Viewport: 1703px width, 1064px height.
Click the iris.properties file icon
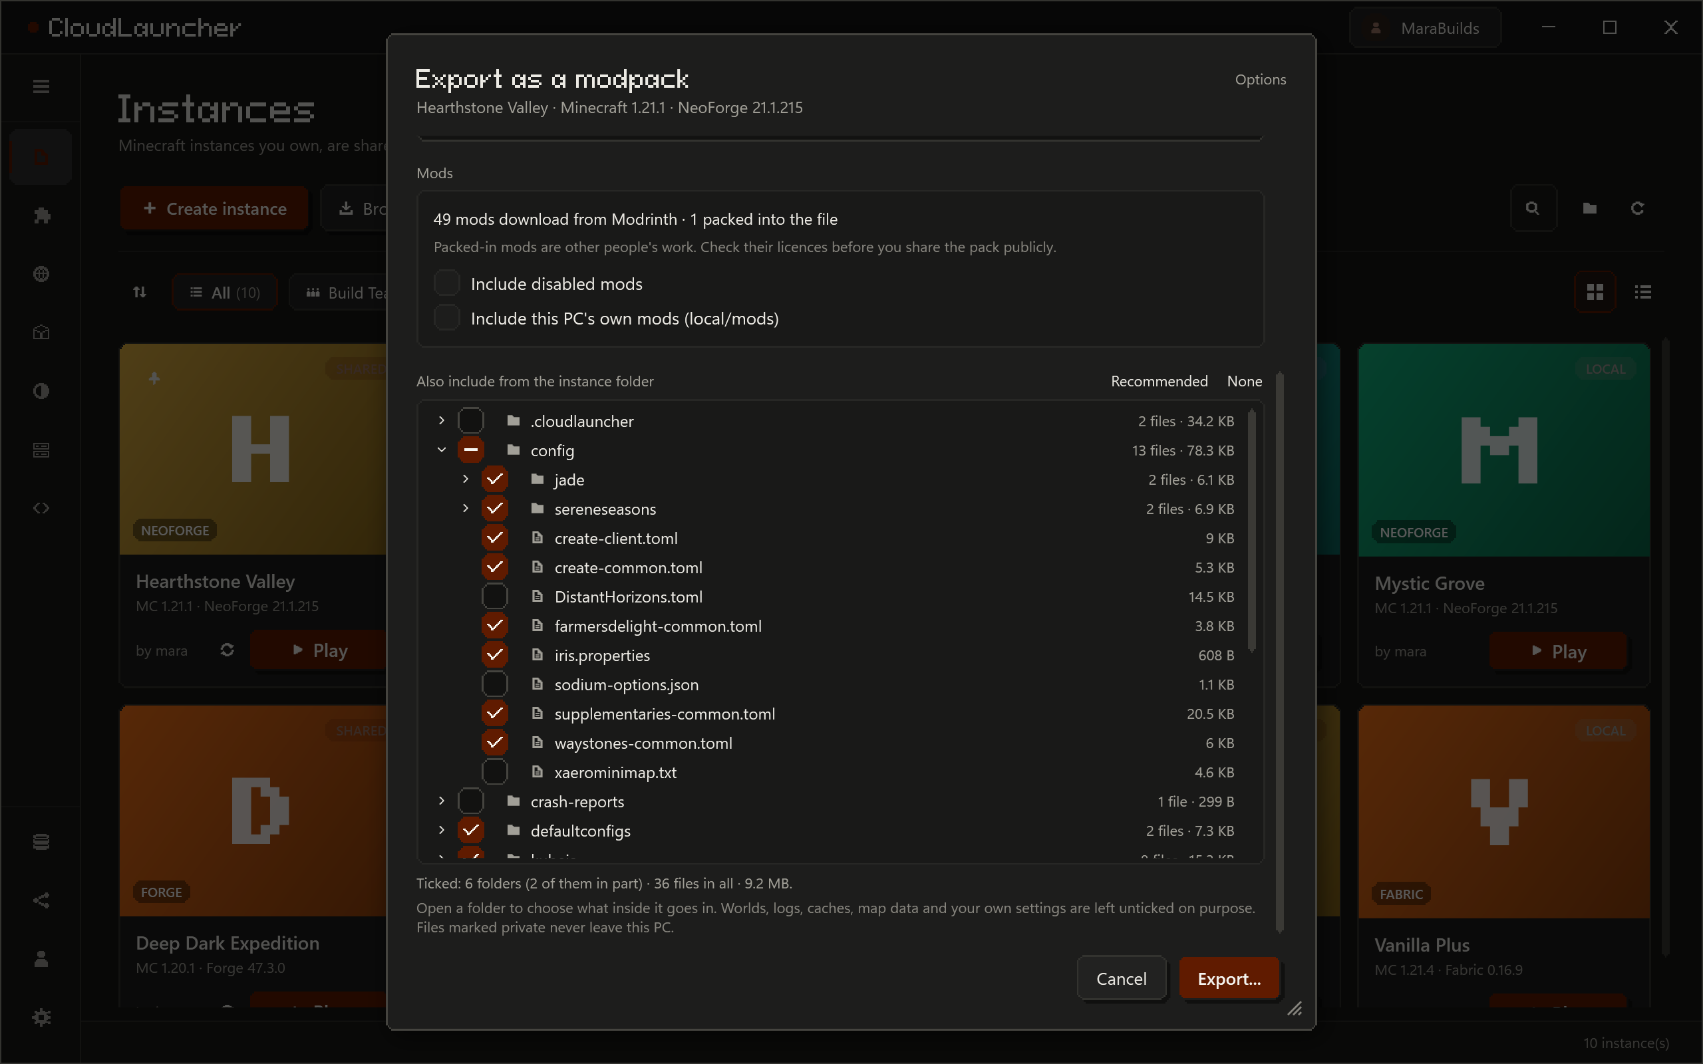pos(538,654)
